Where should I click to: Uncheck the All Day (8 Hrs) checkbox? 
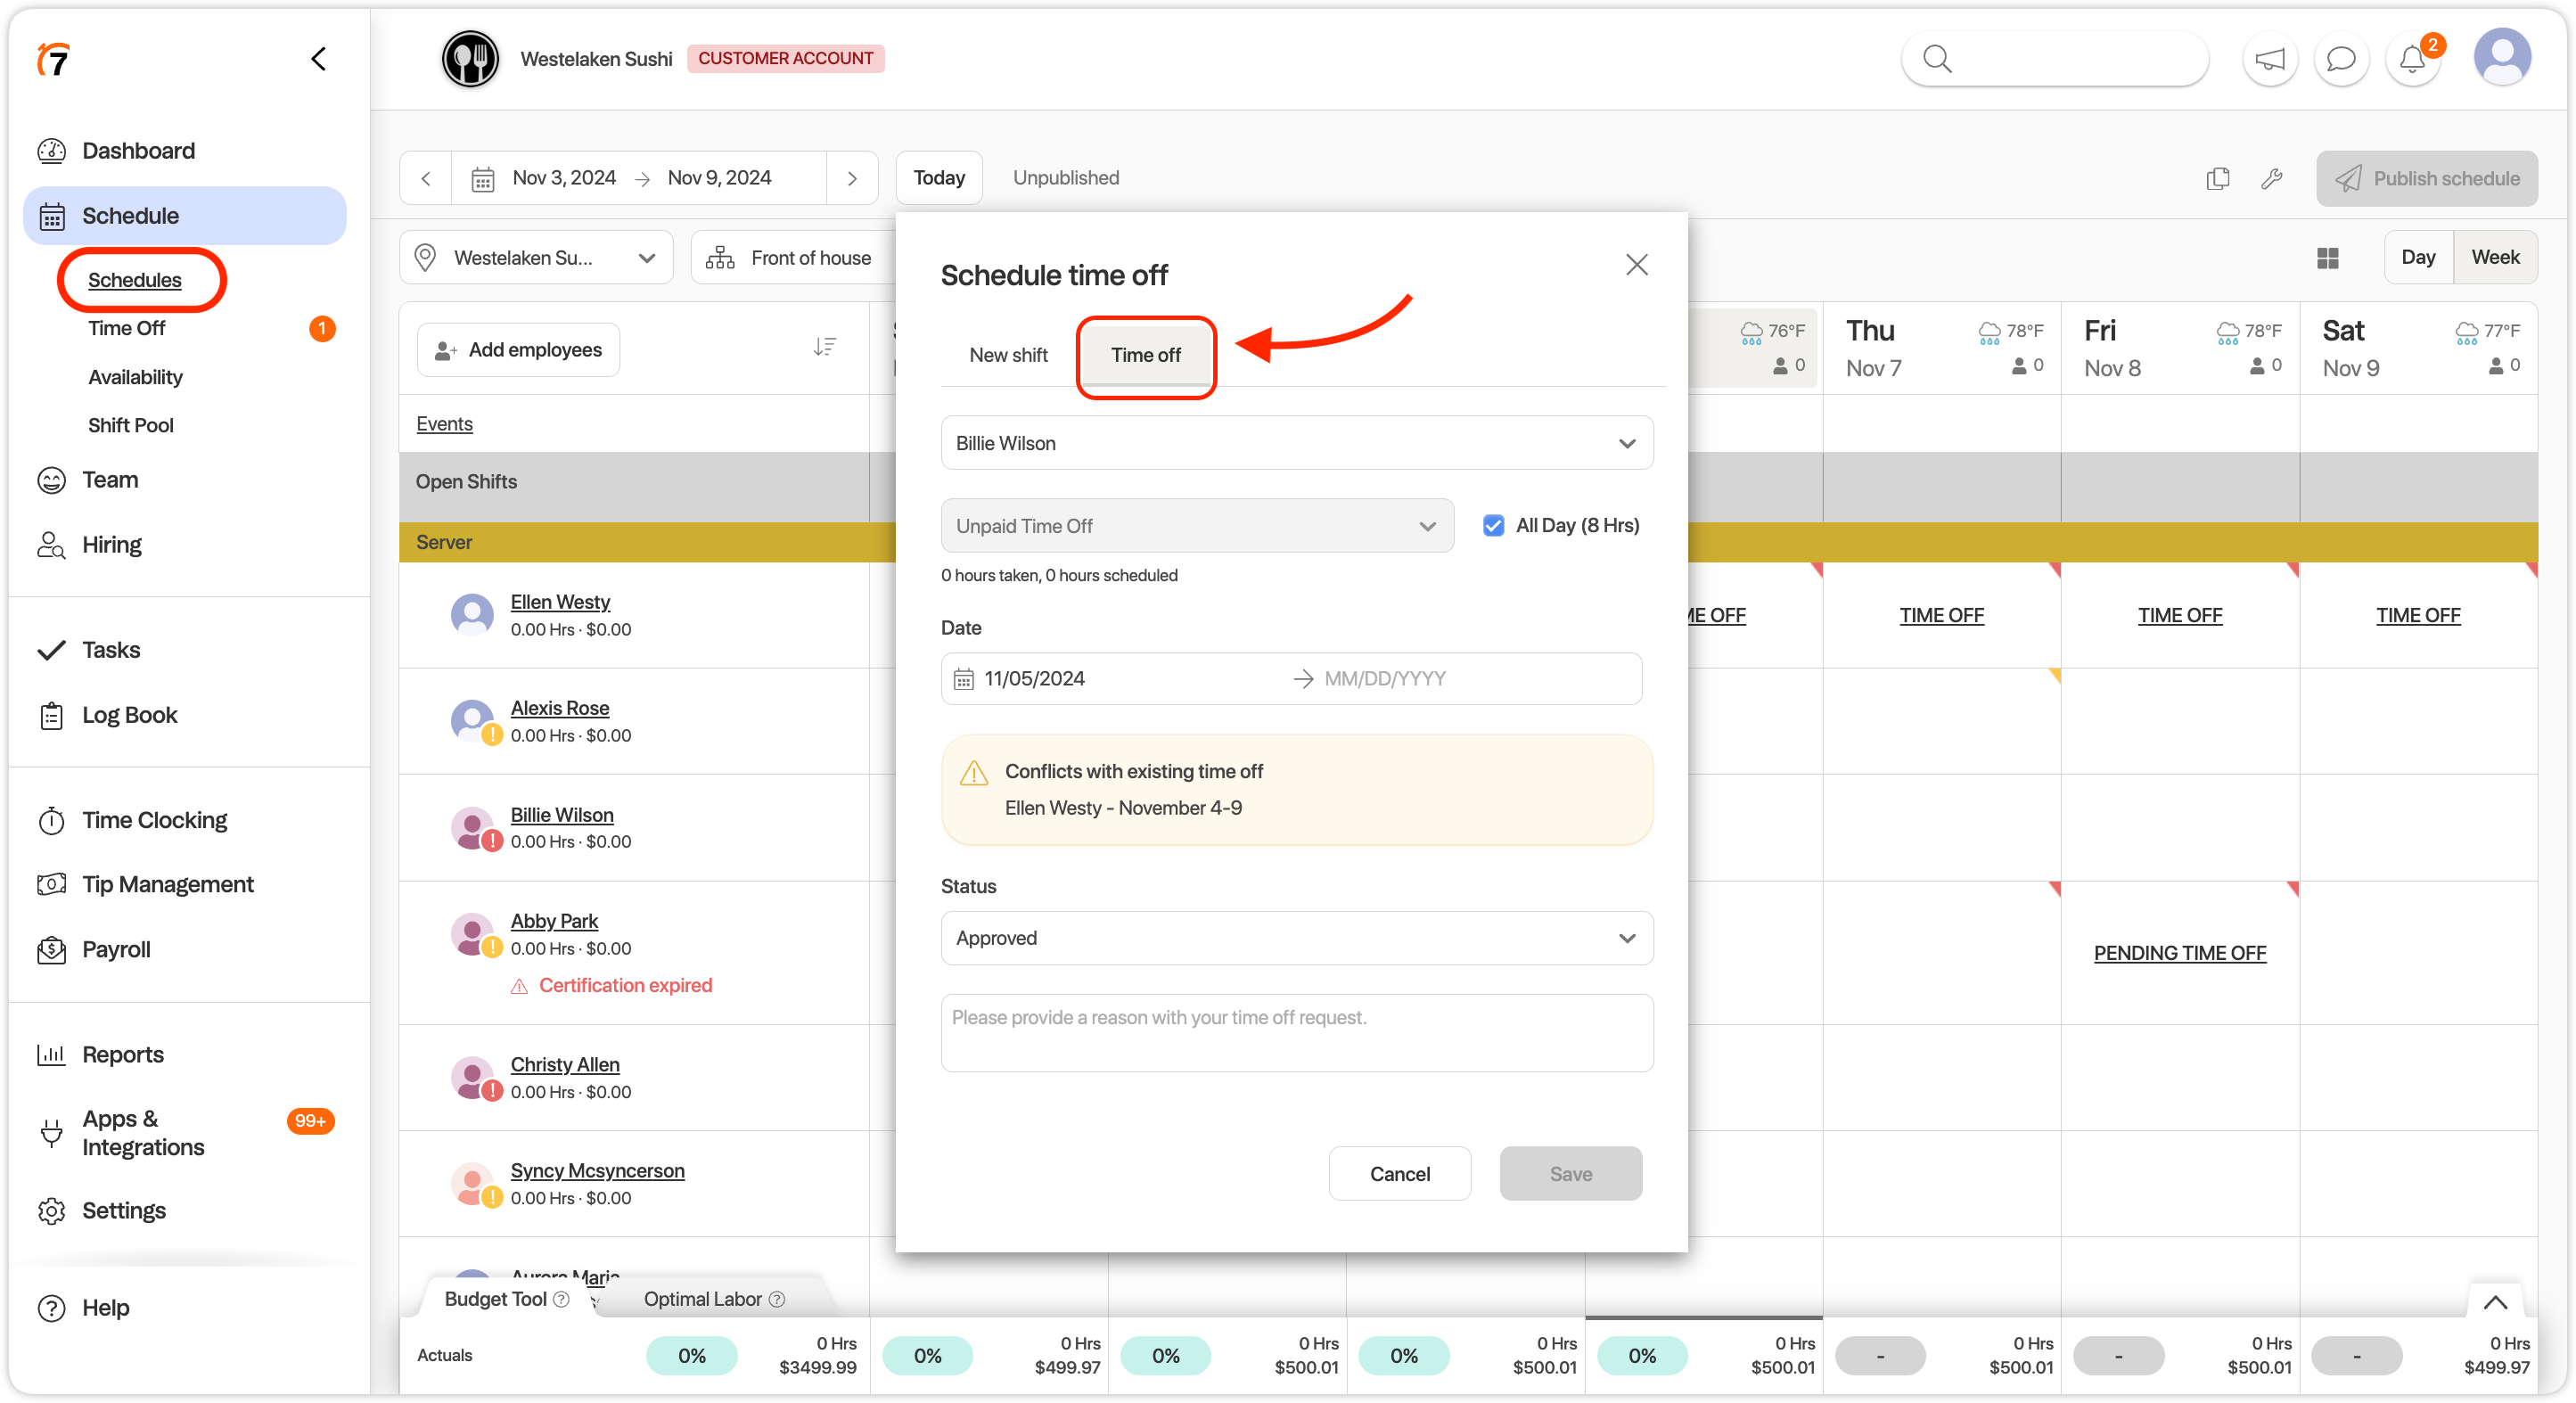coord(1493,525)
